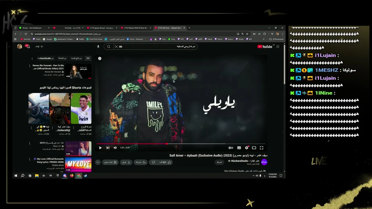Open the tab search dropdown arrow
This screenshot has width=372, height=209.
pyautogui.click(x=15, y=28)
